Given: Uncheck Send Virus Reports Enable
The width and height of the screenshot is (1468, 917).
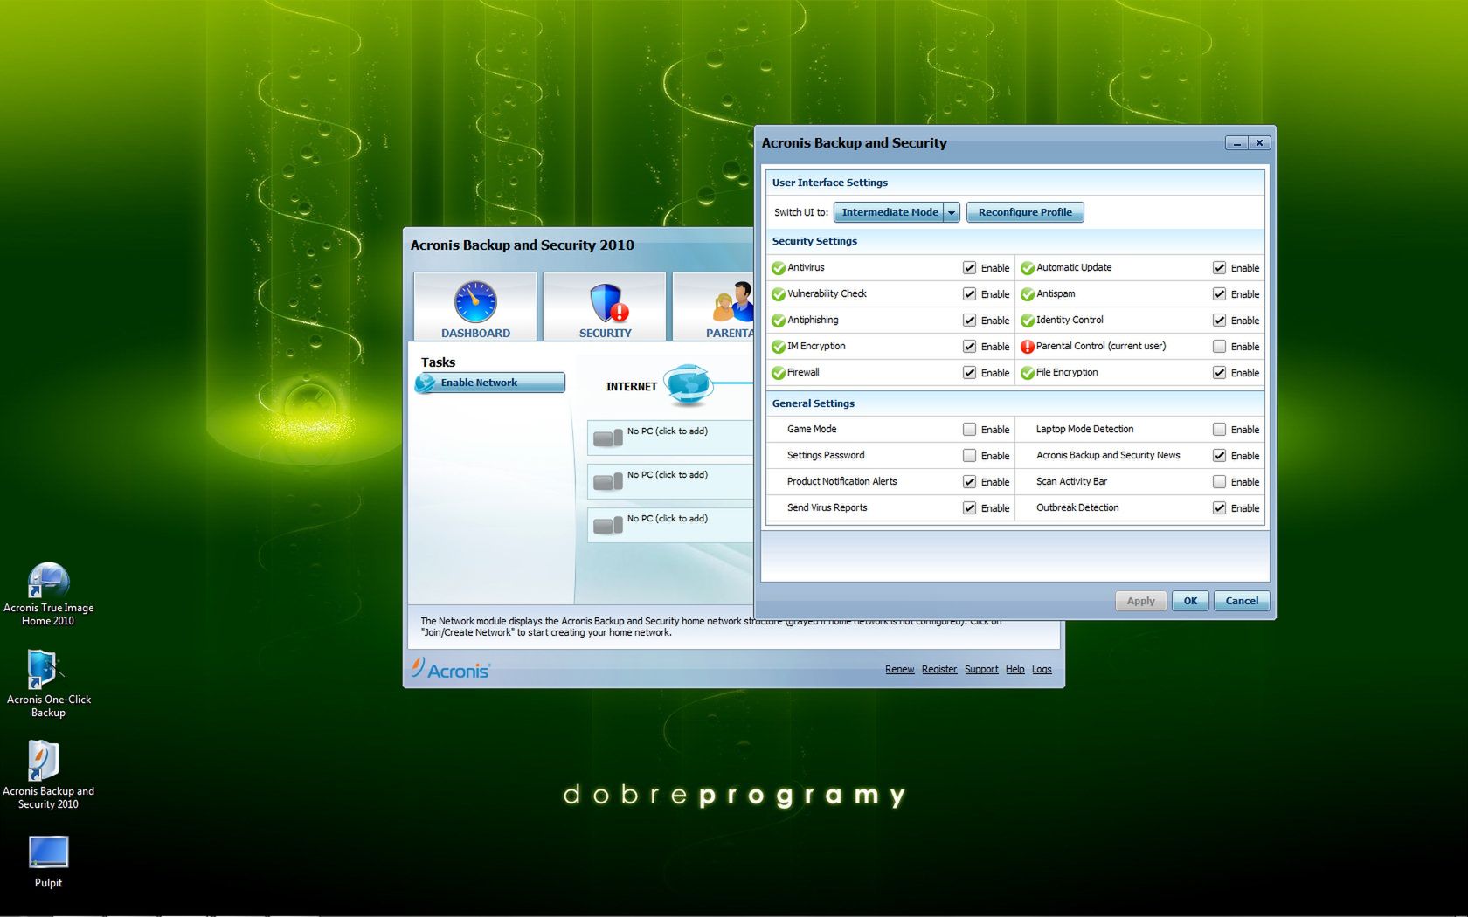Looking at the screenshot, I should (969, 508).
